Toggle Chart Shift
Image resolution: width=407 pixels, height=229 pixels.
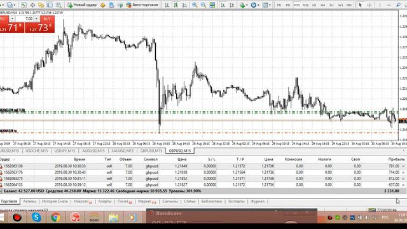pos(231,5)
